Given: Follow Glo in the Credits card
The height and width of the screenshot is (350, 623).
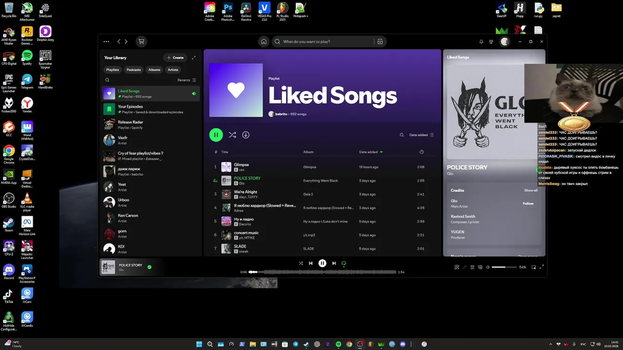Looking at the screenshot, I should 528,204.
